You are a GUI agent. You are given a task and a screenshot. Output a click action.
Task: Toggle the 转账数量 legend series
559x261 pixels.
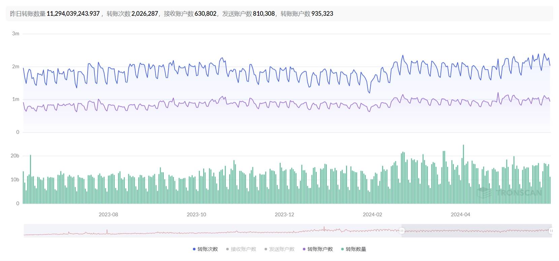point(353,249)
